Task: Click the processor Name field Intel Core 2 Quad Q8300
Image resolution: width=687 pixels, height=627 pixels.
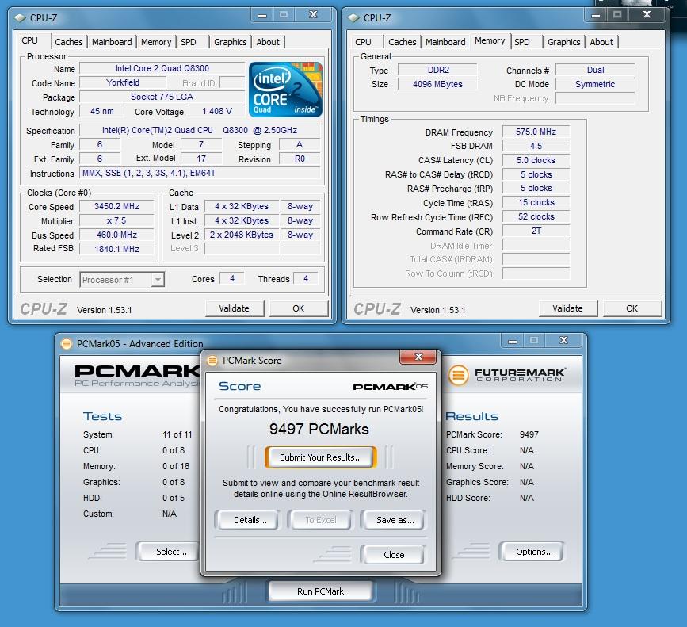Action: point(162,68)
